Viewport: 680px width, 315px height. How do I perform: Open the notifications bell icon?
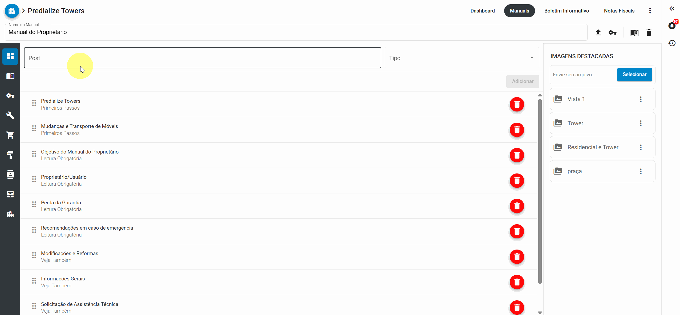click(672, 26)
